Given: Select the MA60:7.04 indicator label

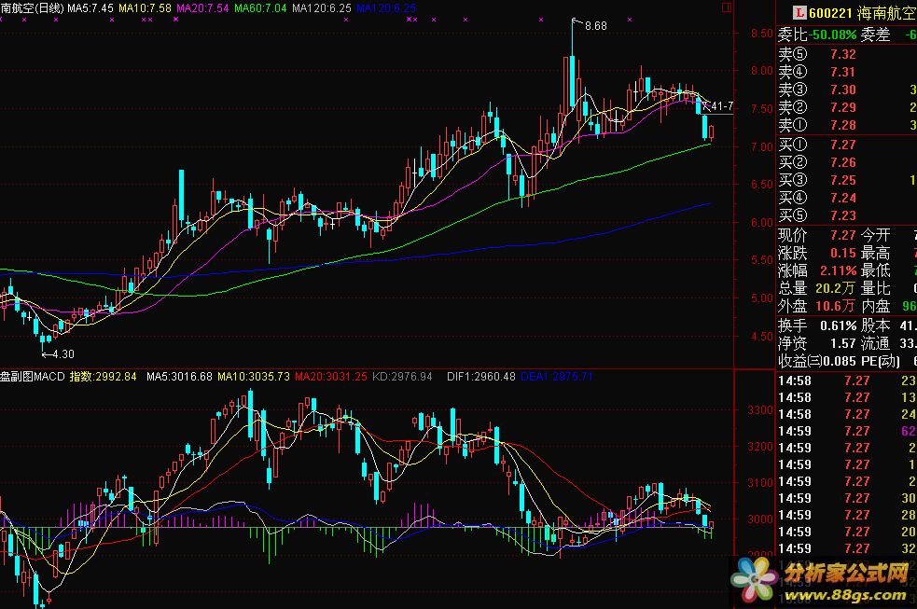Looking at the screenshot, I should click(x=260, y=8).
